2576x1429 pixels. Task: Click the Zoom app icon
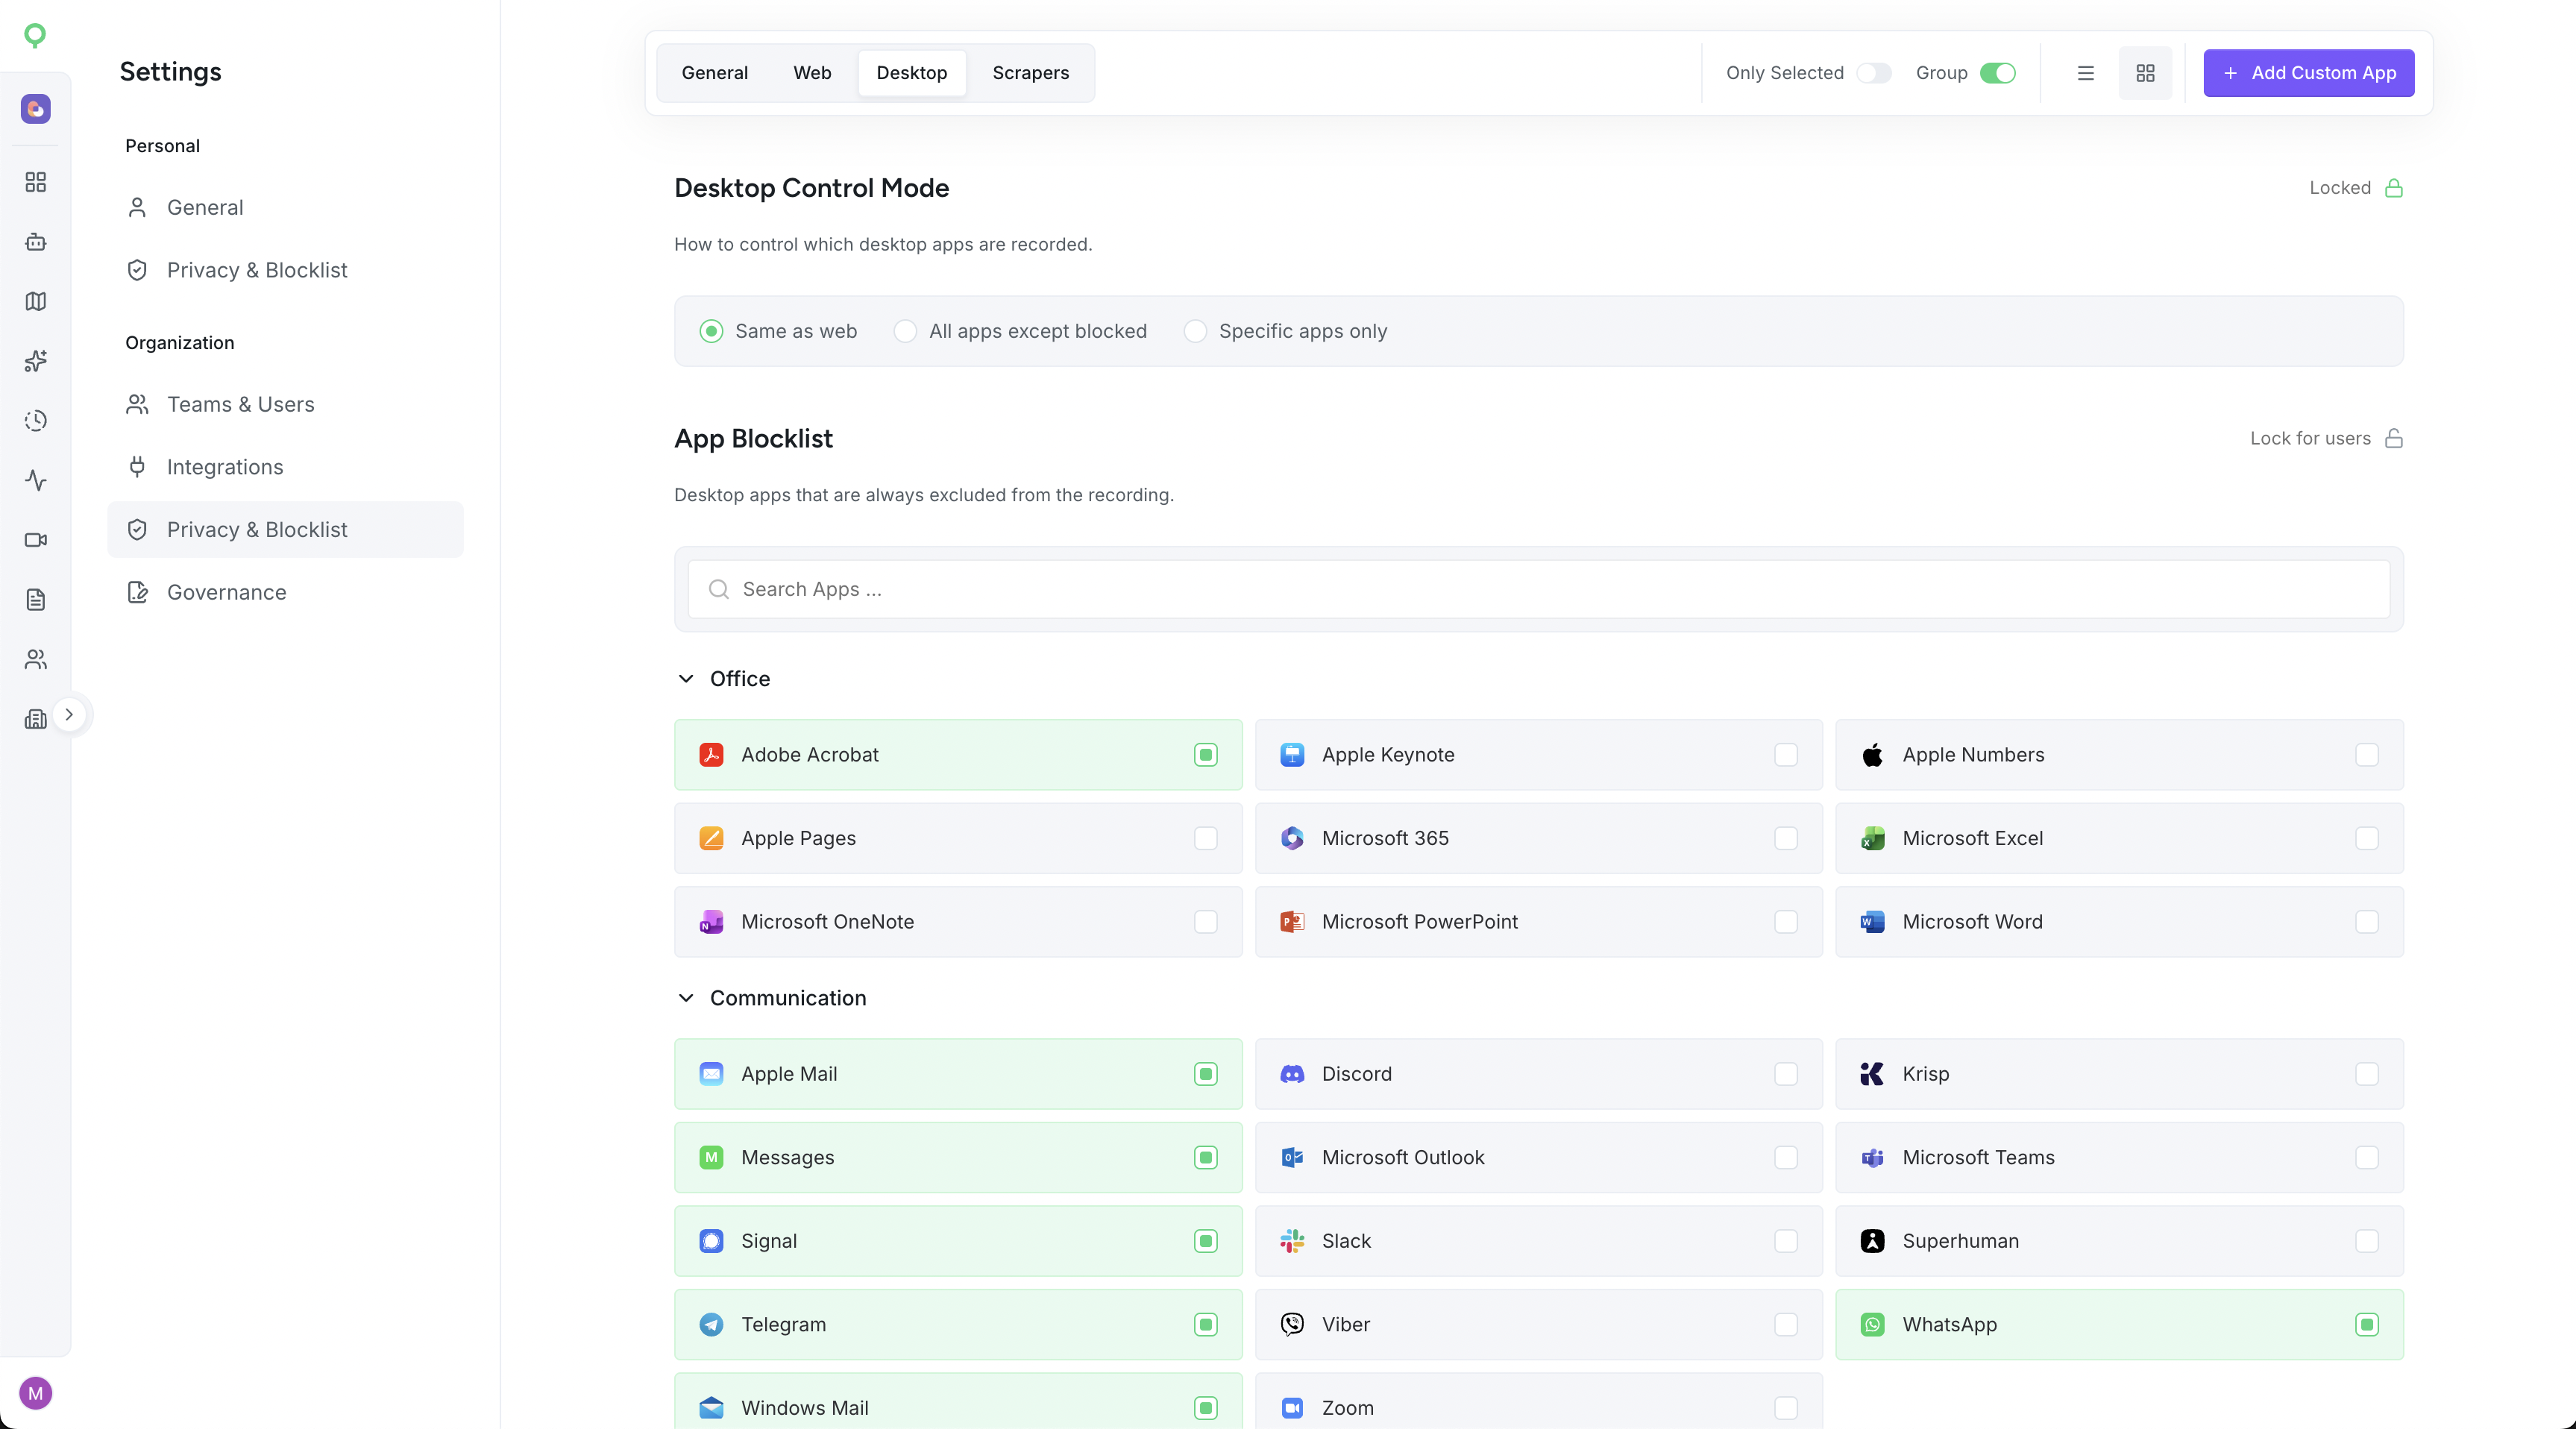[1292, 1408]
